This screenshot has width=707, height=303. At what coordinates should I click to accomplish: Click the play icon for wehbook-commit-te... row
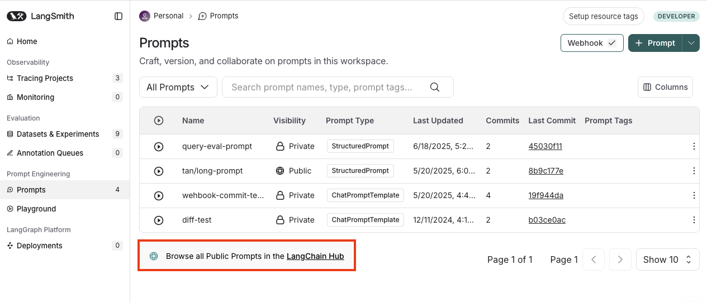point(159,195)
